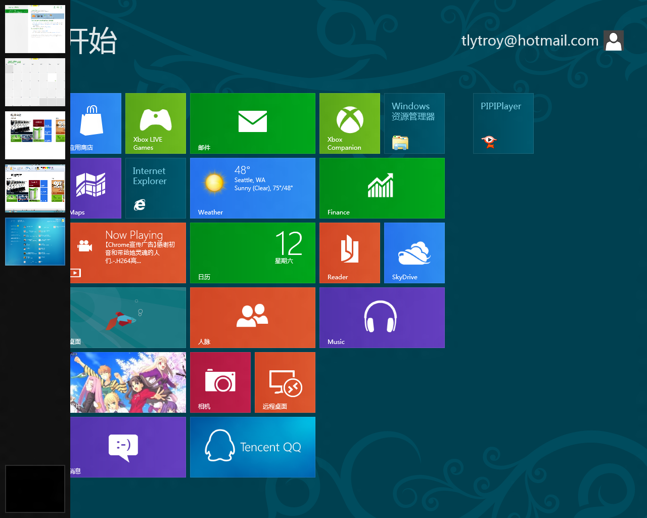The image size is (647, 518).
Task: Click the tlytroy@hotmail.com account name
Action: pyautogui.click(x=530, y=40)
